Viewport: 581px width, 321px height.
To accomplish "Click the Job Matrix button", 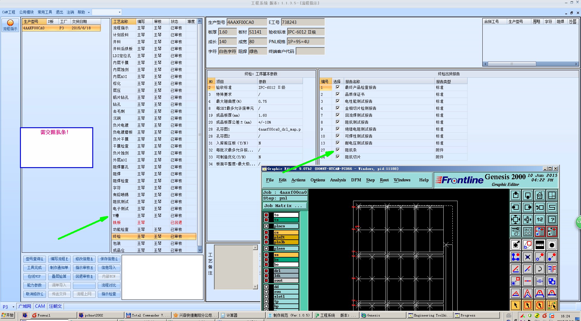I will [285, 206].
